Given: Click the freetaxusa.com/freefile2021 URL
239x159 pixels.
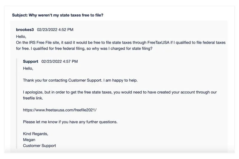Looking at the screenshot, I should tap(59, 110).
